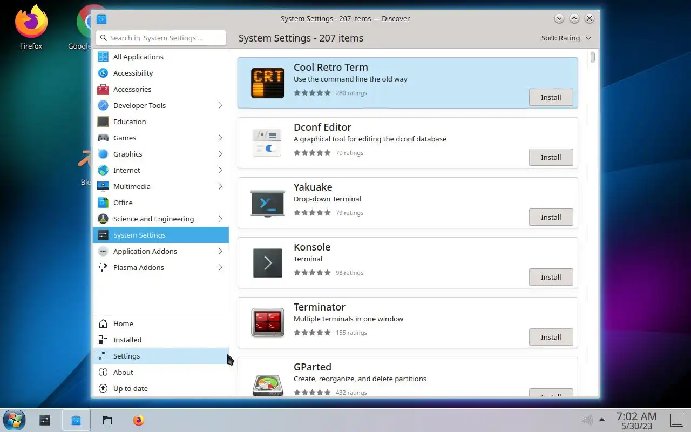Click the Plasma Addons icon
Screen dimensions: 691x432
[x=103, y=267]
